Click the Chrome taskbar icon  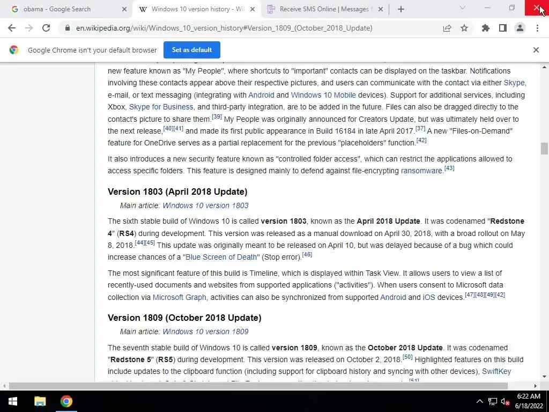66,401
